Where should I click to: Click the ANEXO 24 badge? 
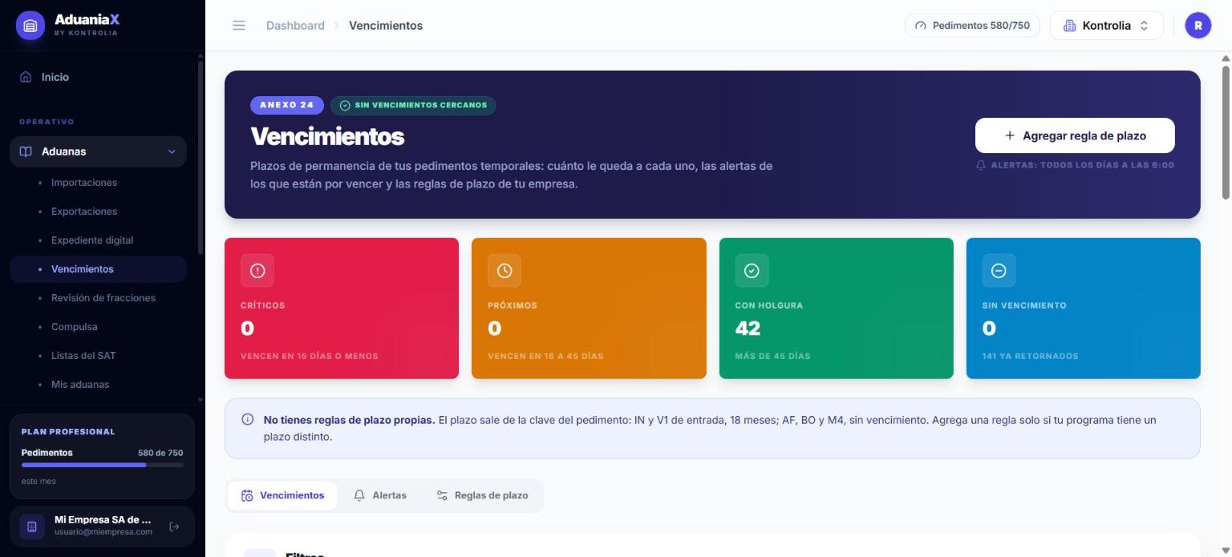[x=287, y=105]
